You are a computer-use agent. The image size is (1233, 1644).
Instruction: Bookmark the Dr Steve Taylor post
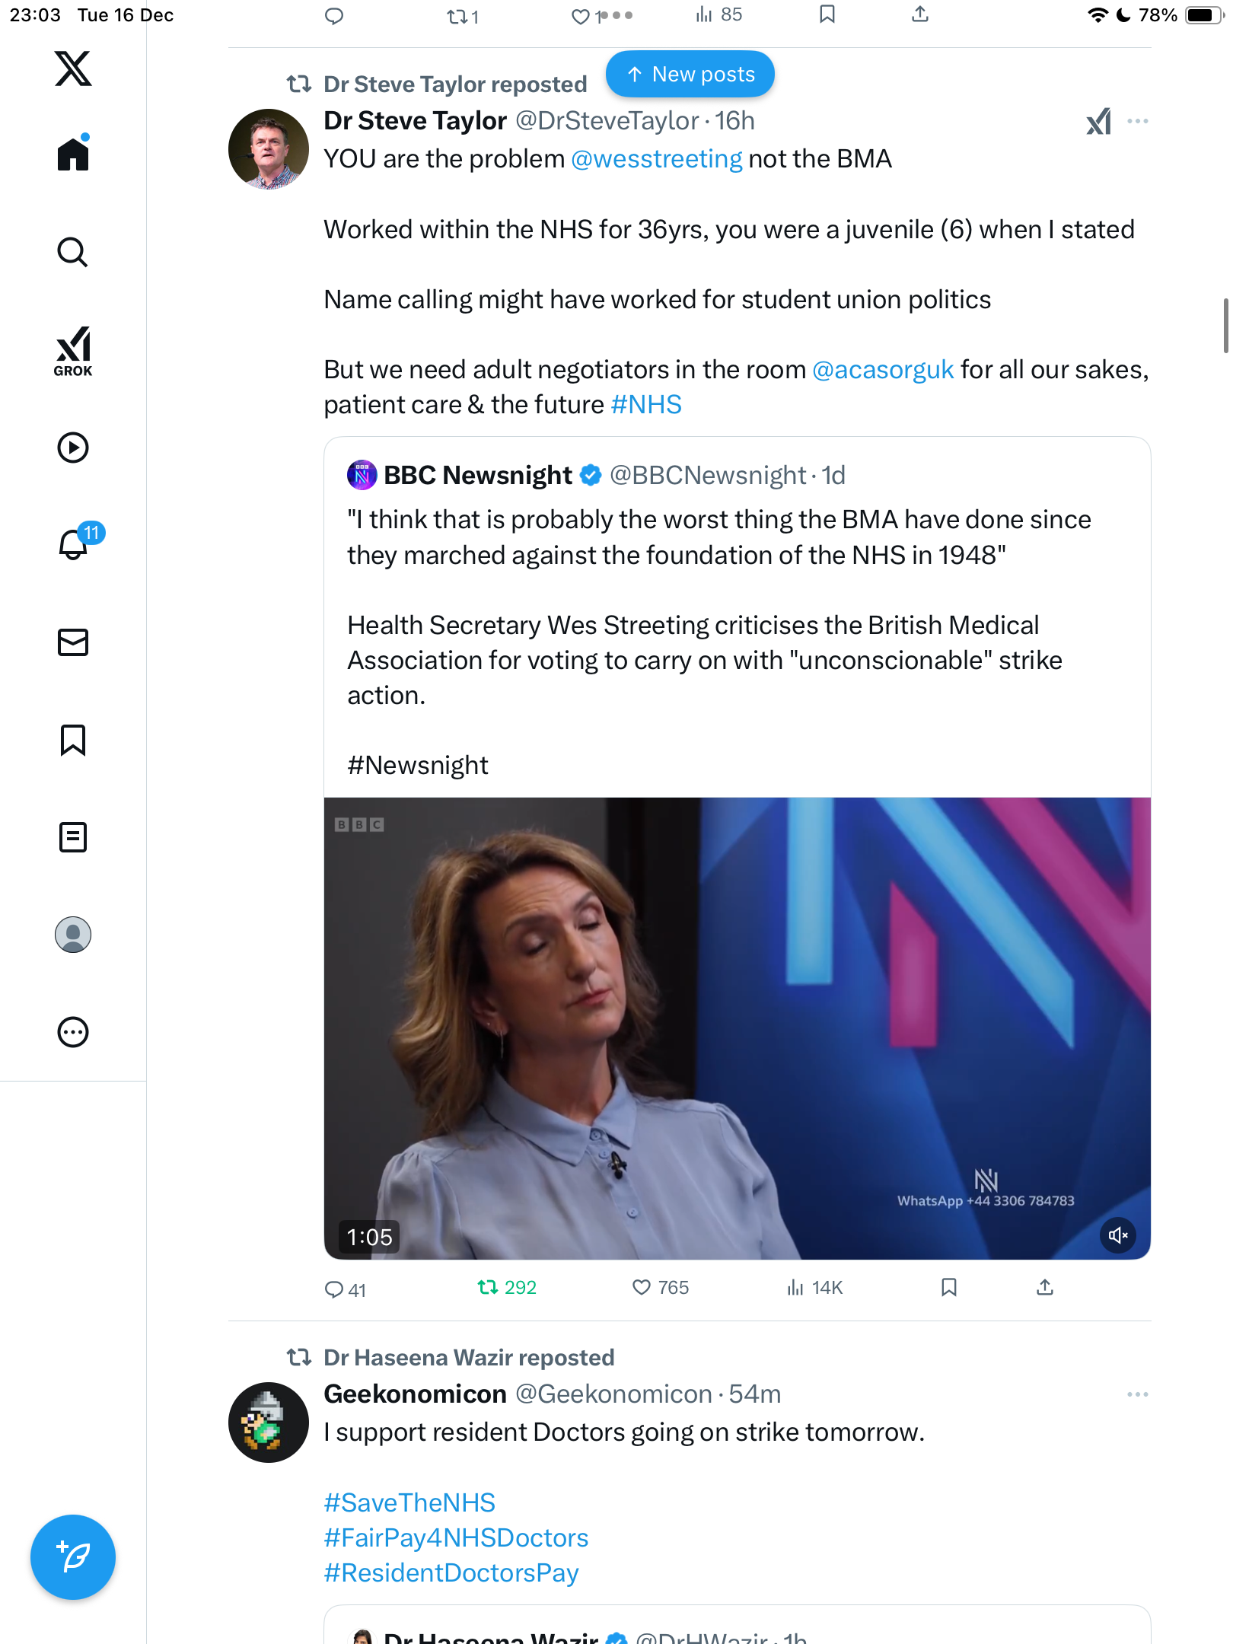click(948, 1287)
